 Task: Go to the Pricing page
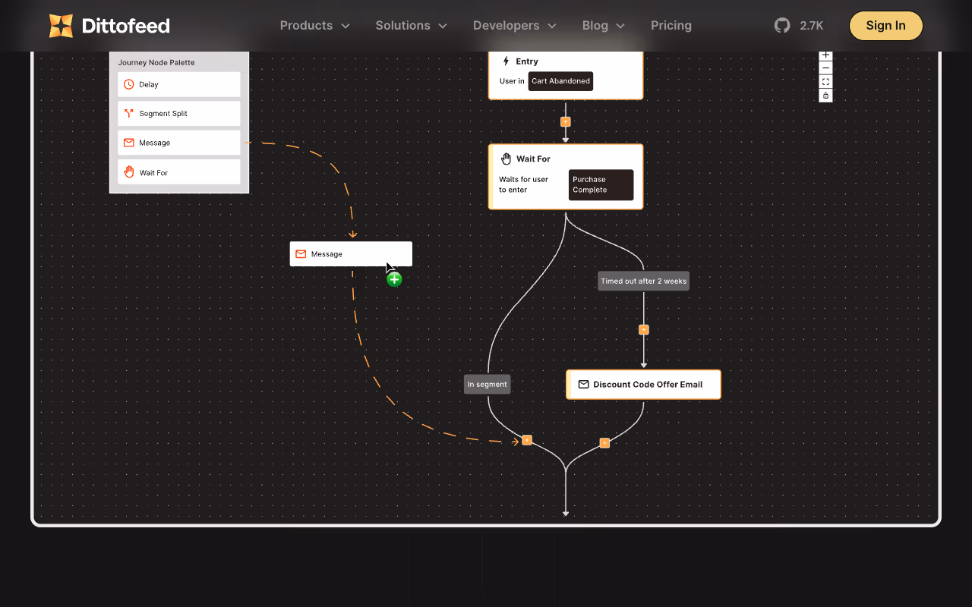click(671, 26)
